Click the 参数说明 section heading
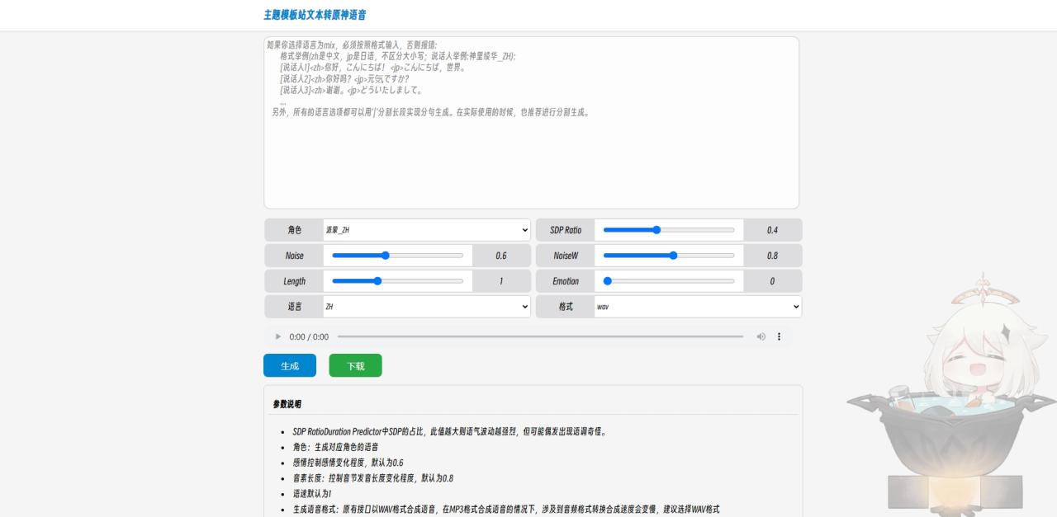Viewport: 1057px width, 517px height. tap(287, 404)
